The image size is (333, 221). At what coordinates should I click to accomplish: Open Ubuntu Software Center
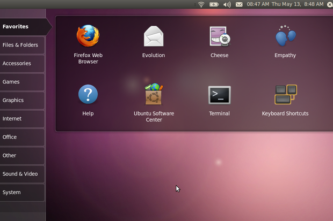(x=154, y=94)
